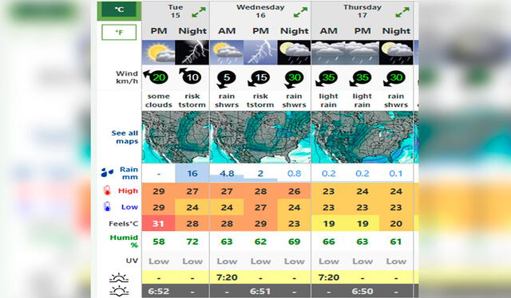Select Tuesday Night rain value 16
The height and width of the screenshot is (298, 511).
pos(192,174)
